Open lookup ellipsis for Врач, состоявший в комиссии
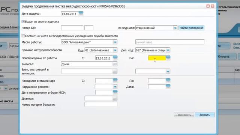The height and width of the screenshot is (135, 240). point(115,71)
